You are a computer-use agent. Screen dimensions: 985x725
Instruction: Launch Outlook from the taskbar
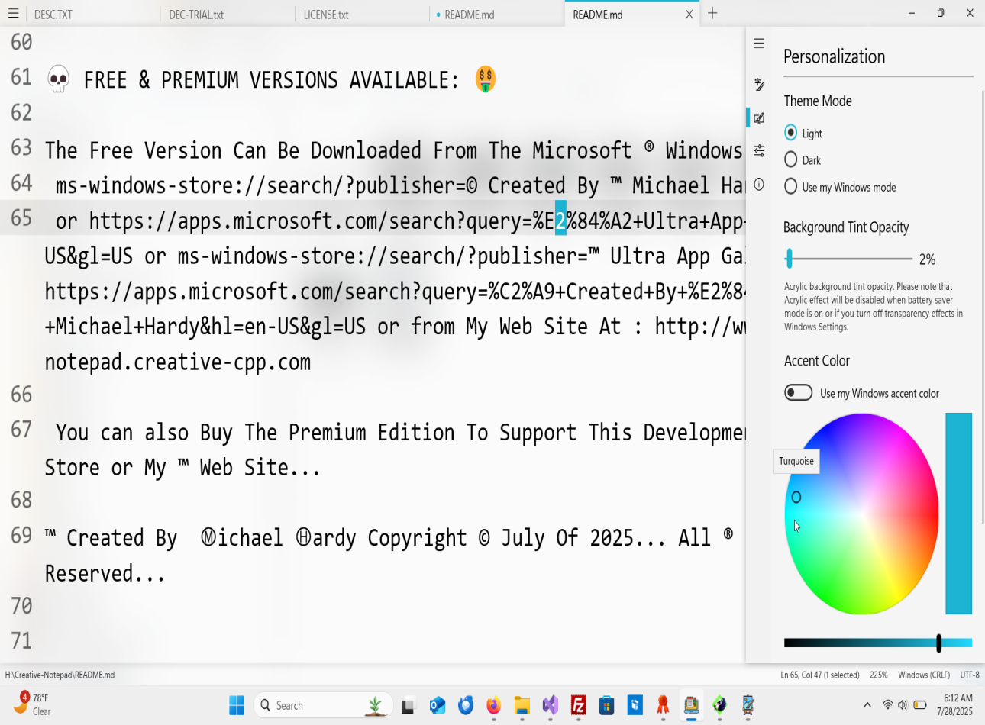[x=437, y=705]
